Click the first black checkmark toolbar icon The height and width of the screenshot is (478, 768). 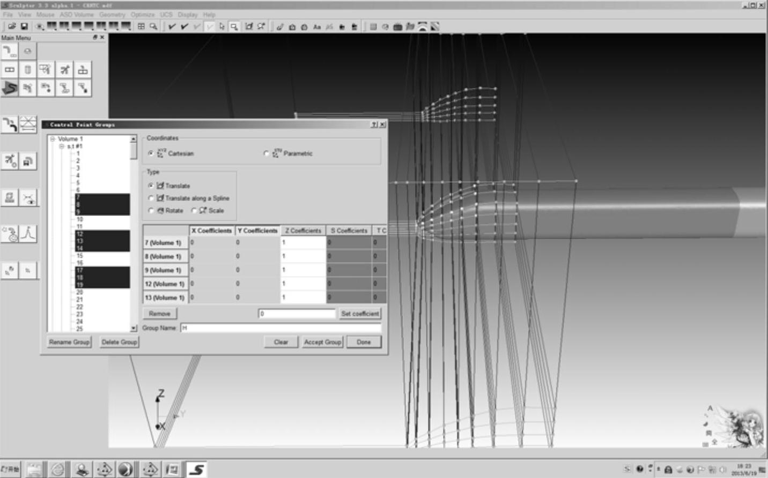[172, 26]
